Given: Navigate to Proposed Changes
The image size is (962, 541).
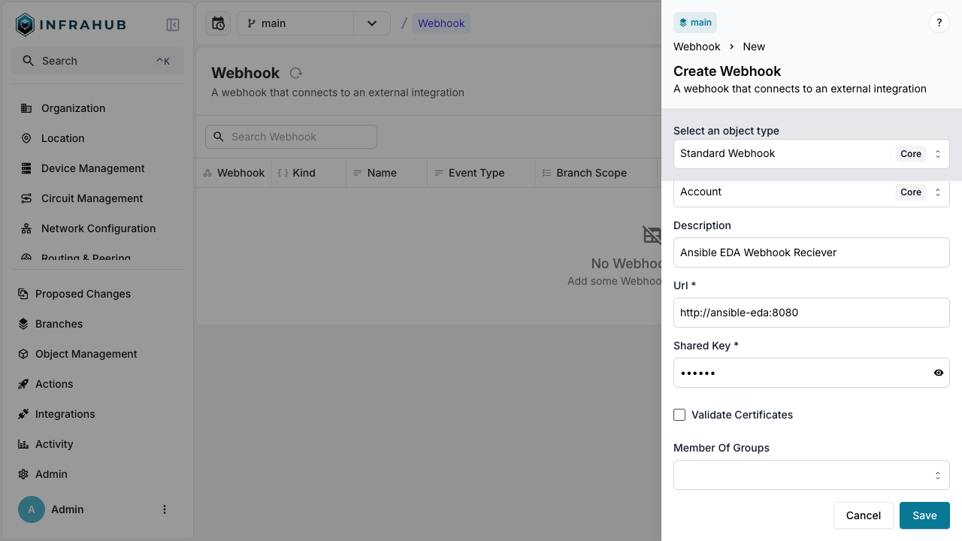Looking at the screenshot, I should coord(84,294).
